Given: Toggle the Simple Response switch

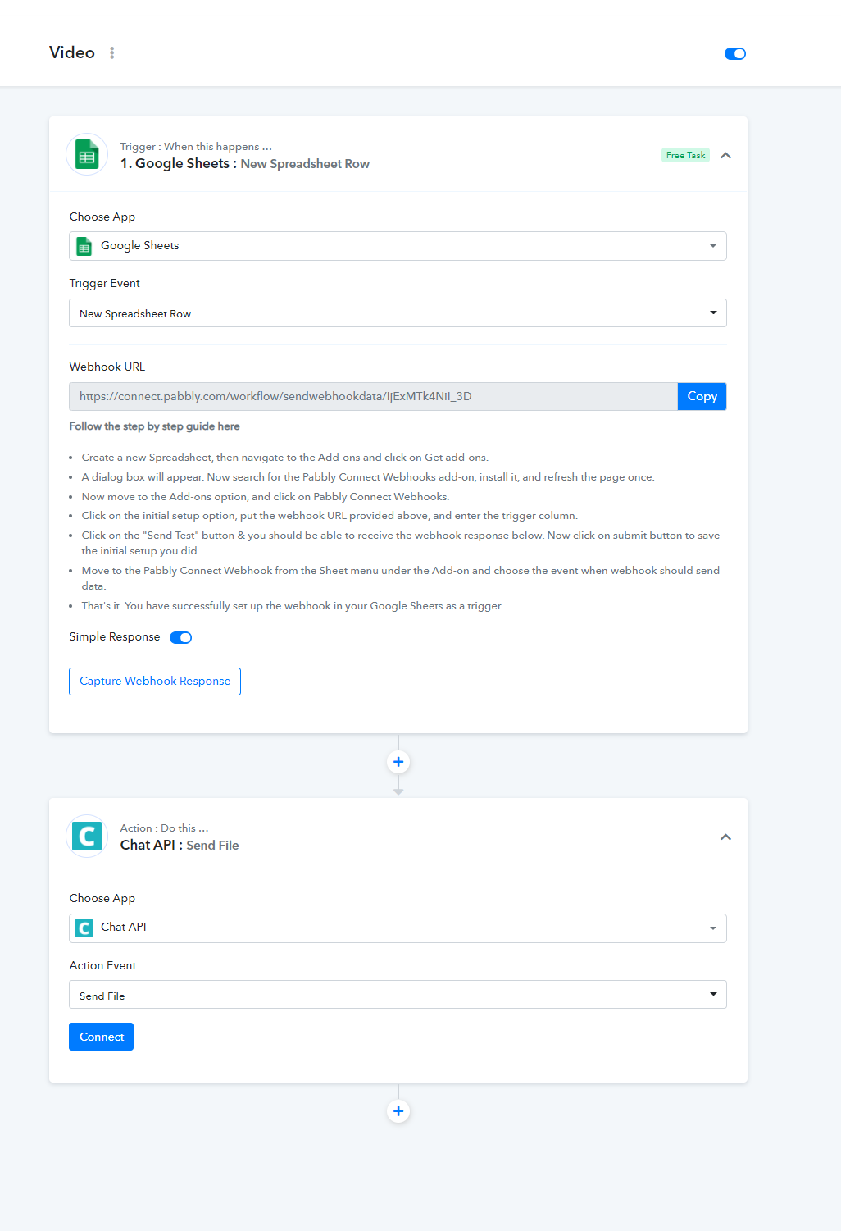Looking at the screenshot, I should (180, 637).
